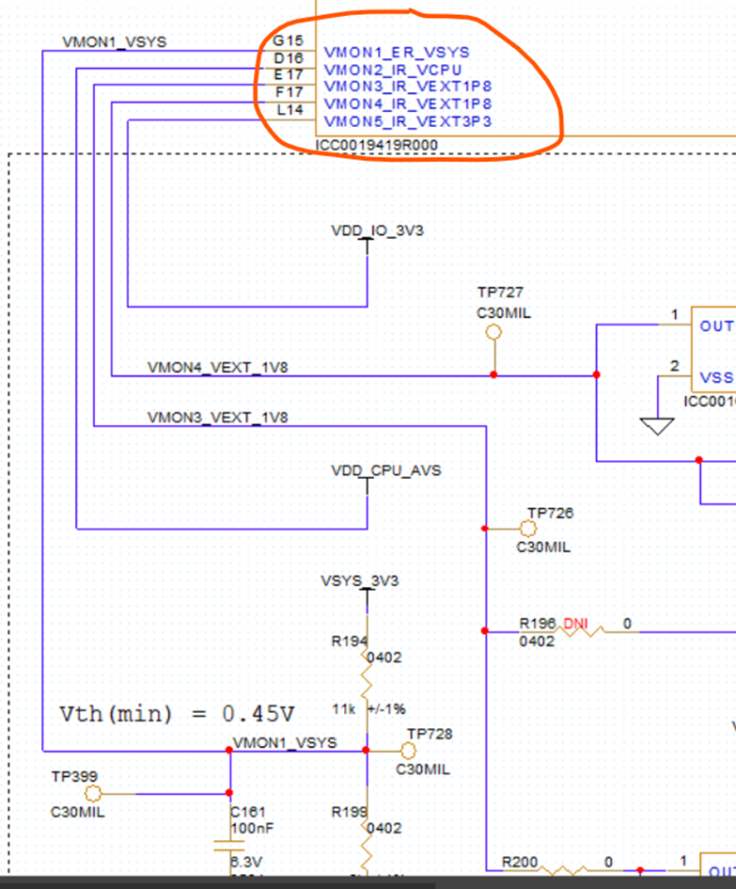Select the VMON5_IR_VEXT3P3 pin name

tap(407, 121)
